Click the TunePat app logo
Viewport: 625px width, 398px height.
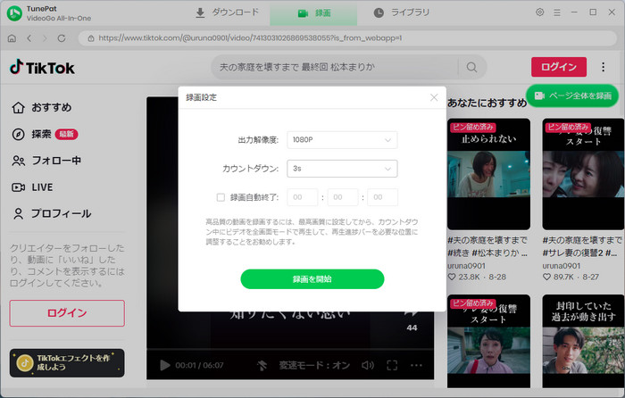tap(14, 13)
